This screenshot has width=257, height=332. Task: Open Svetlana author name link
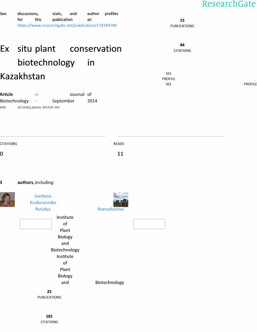(43, 196)
